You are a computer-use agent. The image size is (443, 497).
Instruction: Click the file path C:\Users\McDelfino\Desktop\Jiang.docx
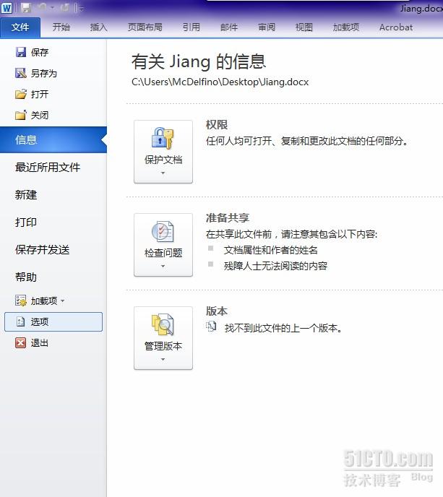tap(220, 82)
